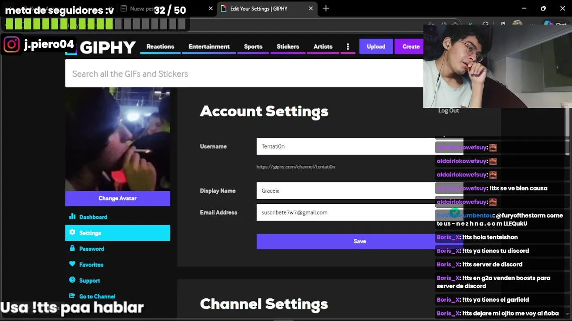
Task: Open the Artists category
Action: (x=323, y=46)
